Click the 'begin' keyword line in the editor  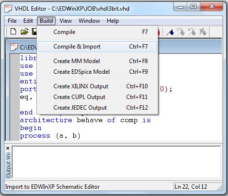(x=31, y=128)
